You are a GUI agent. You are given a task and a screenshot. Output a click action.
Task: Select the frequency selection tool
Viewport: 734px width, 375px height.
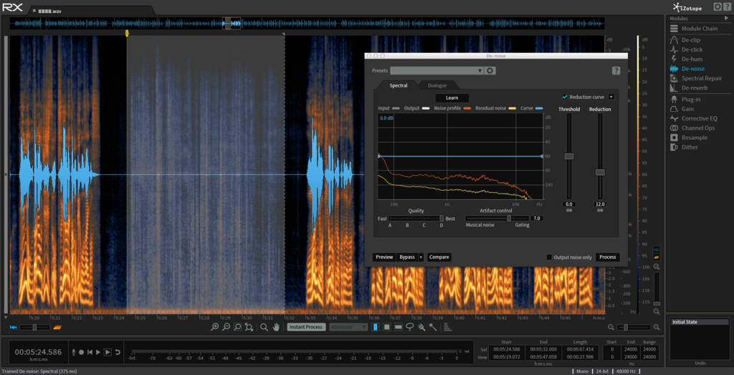point(399,327)
